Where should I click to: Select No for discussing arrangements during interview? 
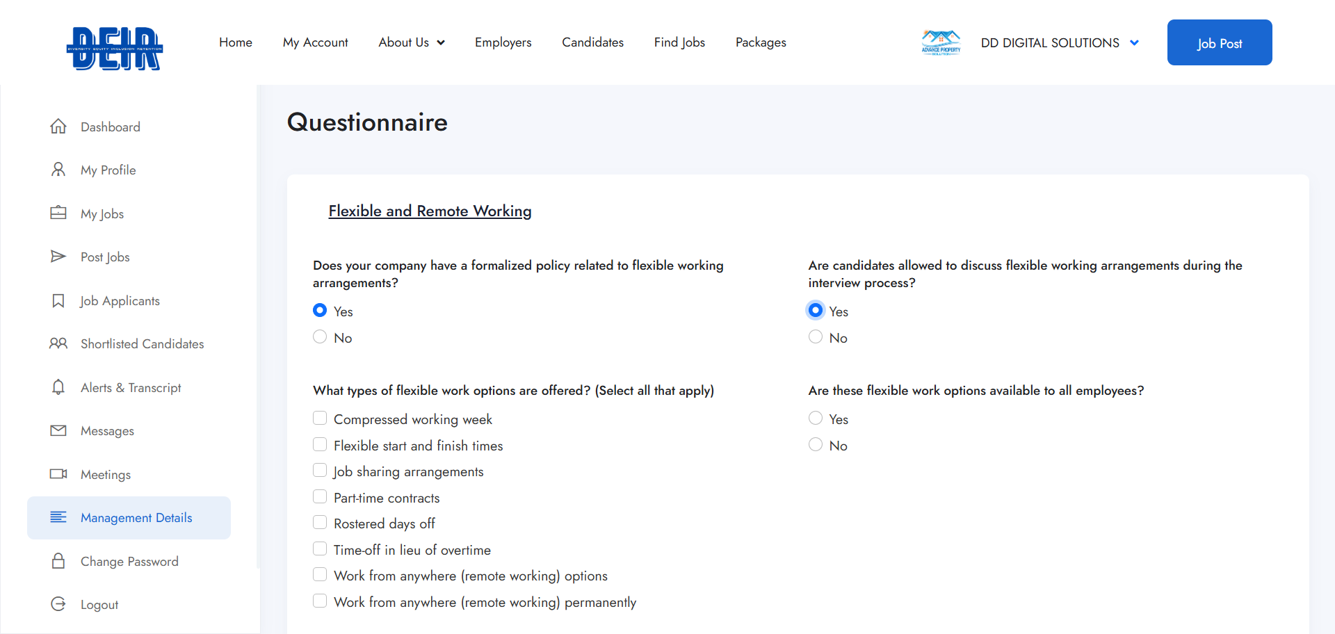[x=816, y=336]
